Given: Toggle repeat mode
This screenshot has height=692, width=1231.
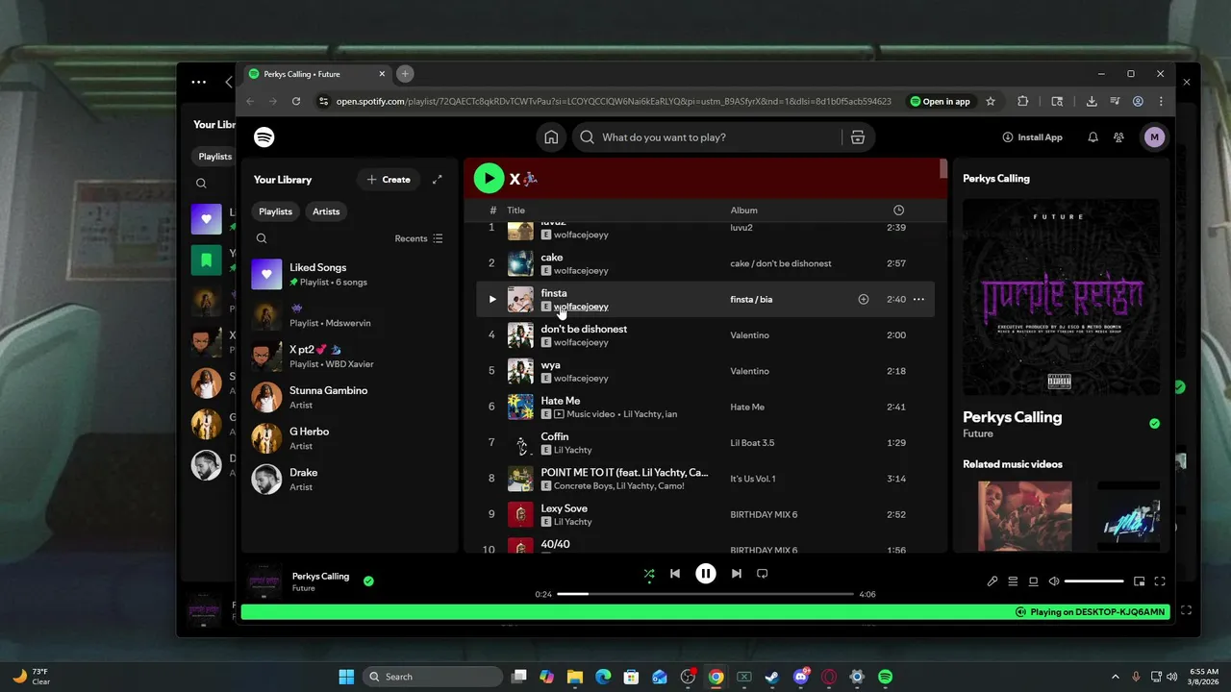Looking at the screenshot, I should [762, 574].
